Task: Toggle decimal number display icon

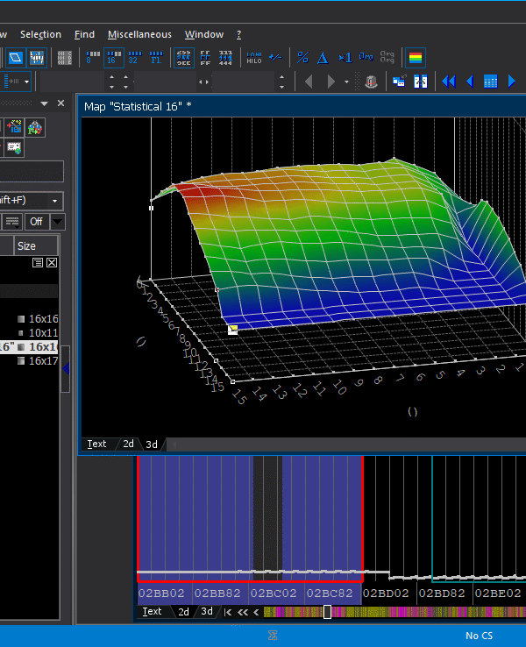Action: pyautogui.click(x=183, y=57)
